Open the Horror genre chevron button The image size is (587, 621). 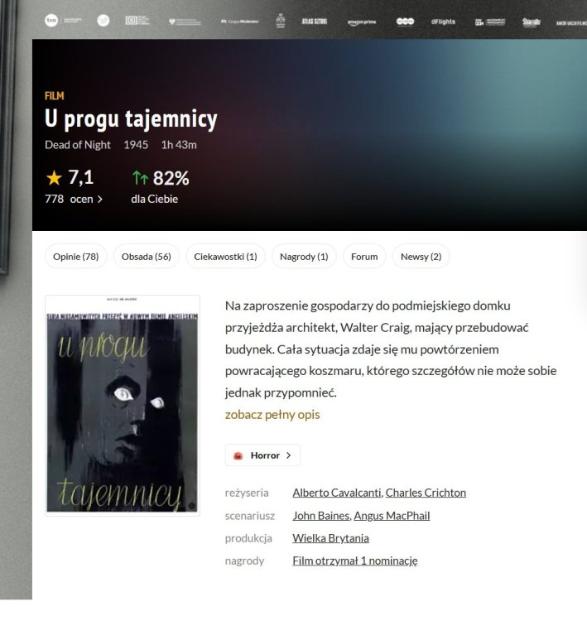click(287, 455)
